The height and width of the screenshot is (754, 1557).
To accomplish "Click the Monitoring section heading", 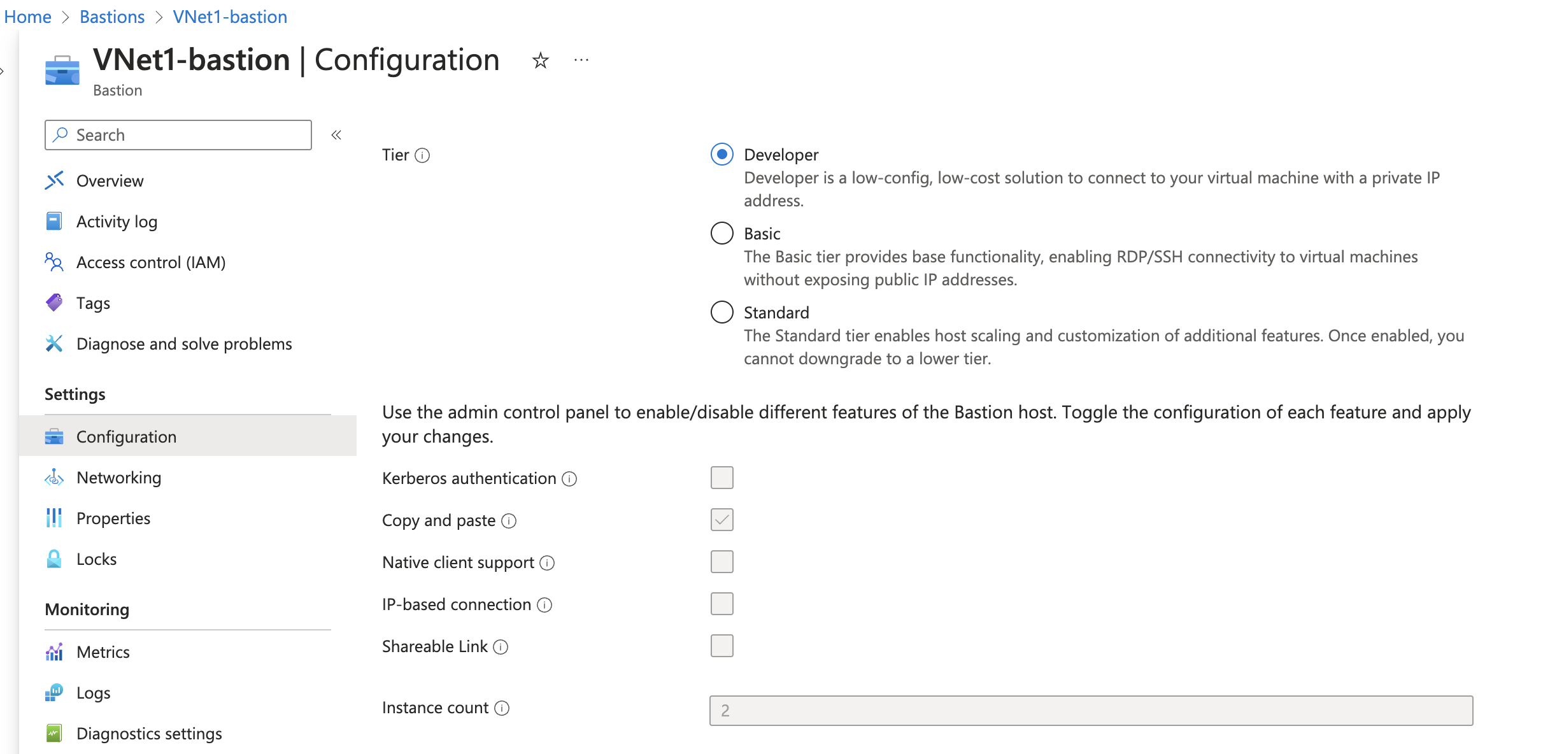I will coord(87,609).
